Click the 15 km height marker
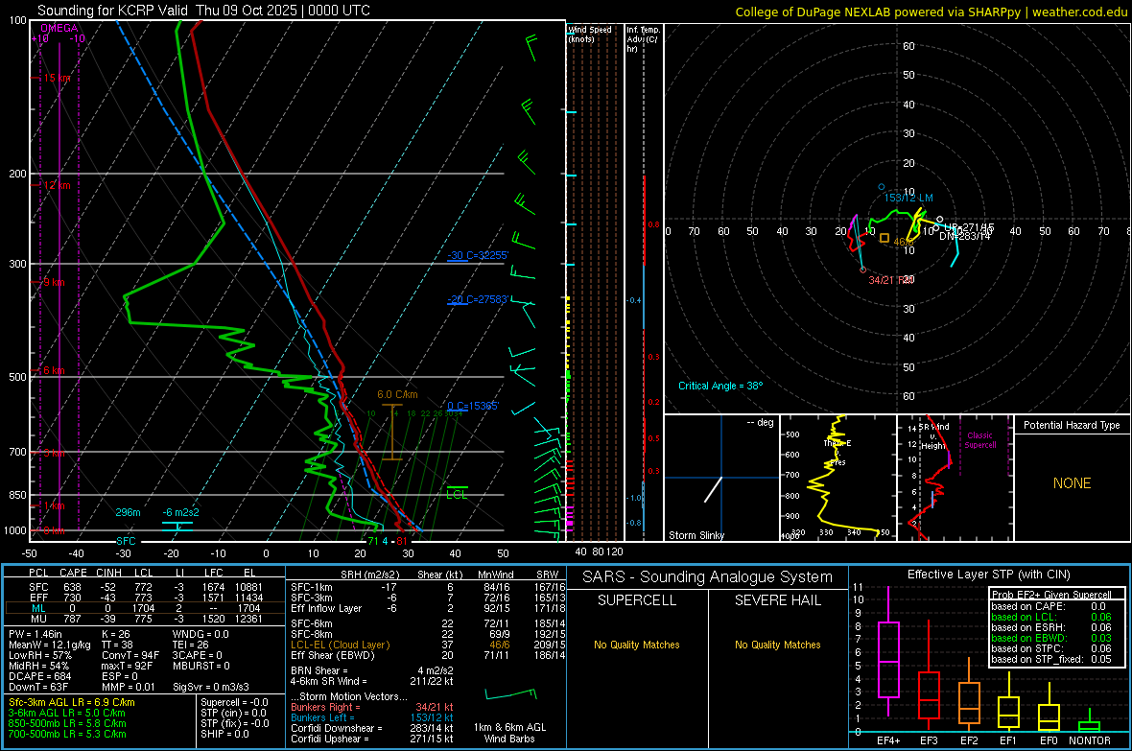The width and height of the screenshot is (1132, 751). tap(57, 78)
